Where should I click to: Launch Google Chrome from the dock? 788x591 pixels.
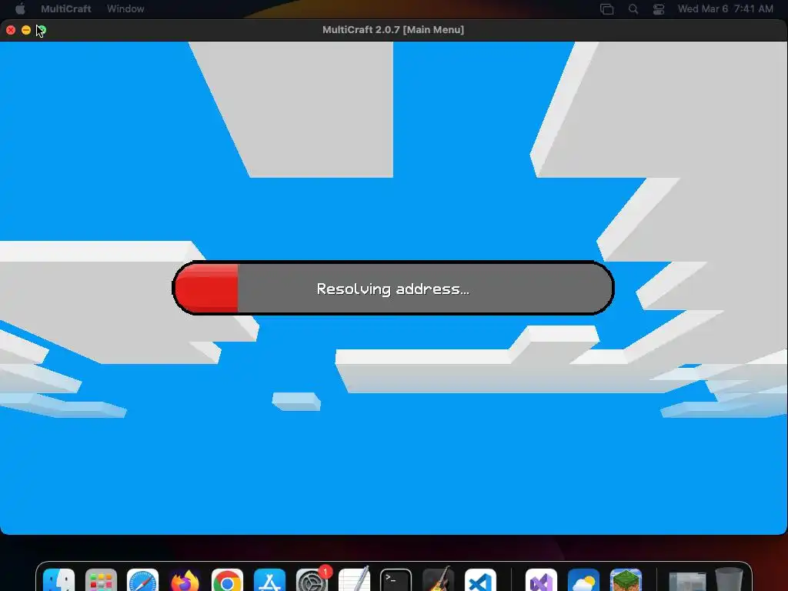point(227,582)
